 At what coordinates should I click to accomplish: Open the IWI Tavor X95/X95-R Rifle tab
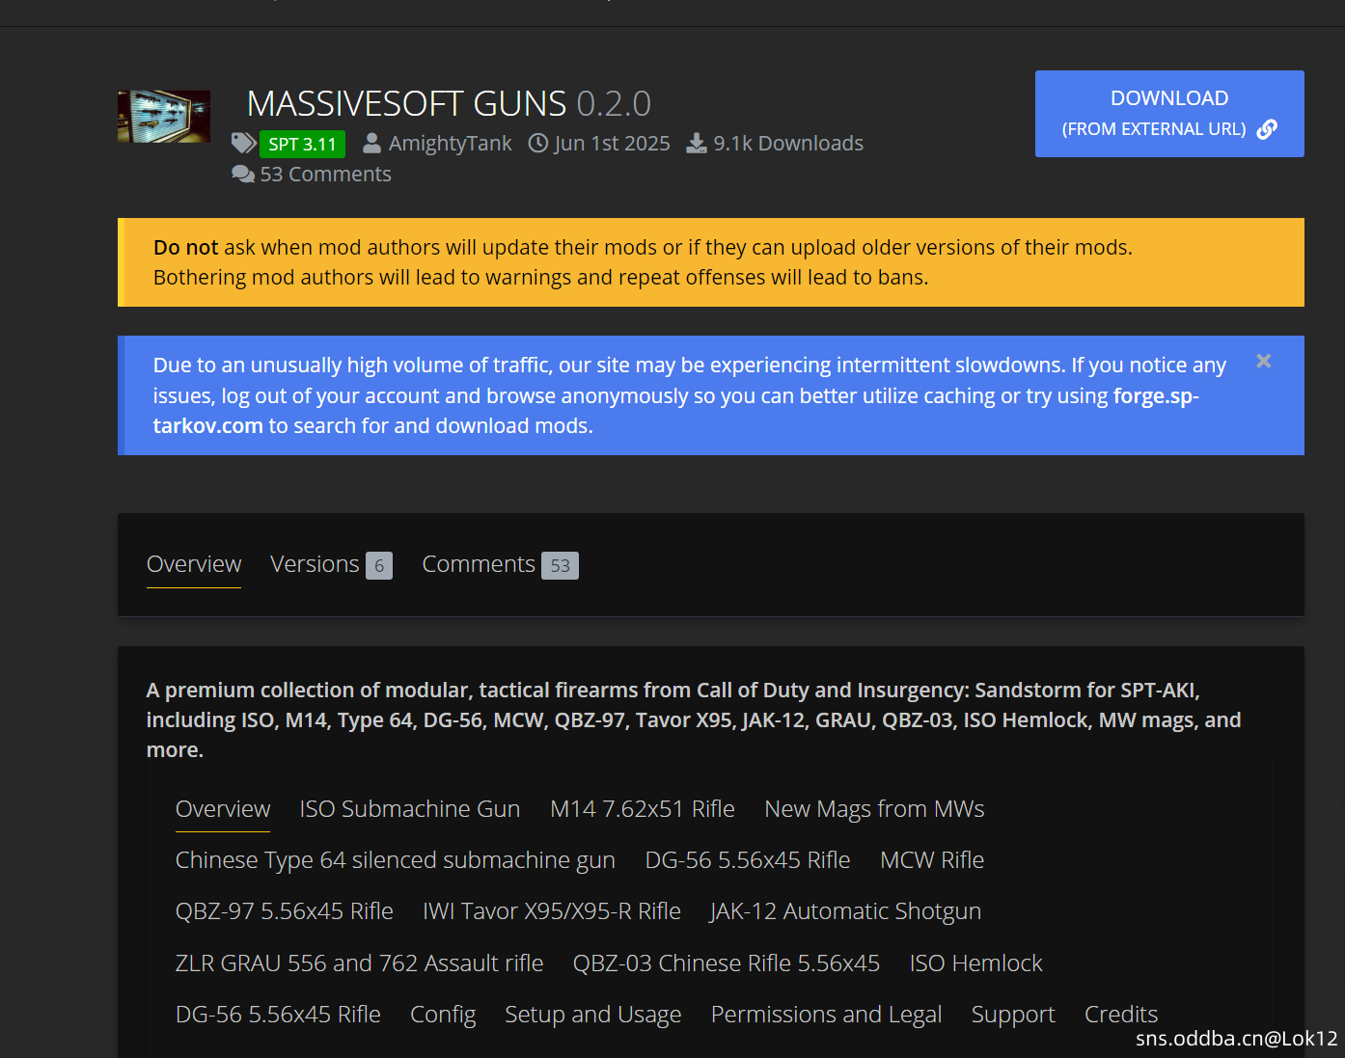click(552, 911)
